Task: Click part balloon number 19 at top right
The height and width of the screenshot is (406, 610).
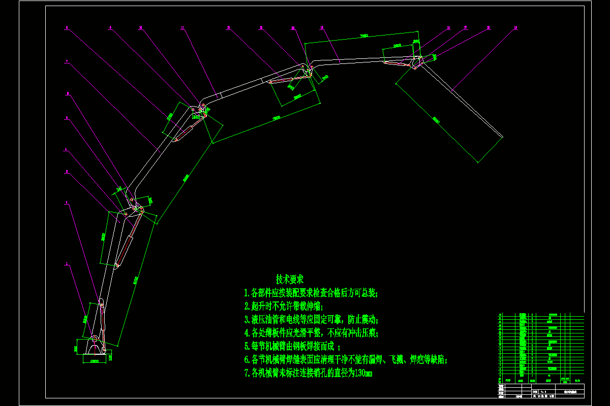Action: click(x=515, y=28)
